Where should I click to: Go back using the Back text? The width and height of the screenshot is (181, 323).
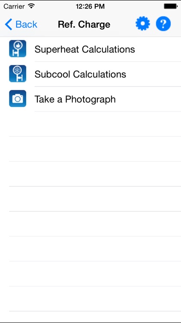click(27, 25)
